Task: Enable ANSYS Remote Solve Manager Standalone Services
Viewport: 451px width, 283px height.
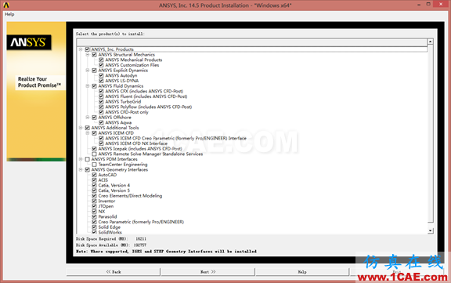Action: pos(94,154)
